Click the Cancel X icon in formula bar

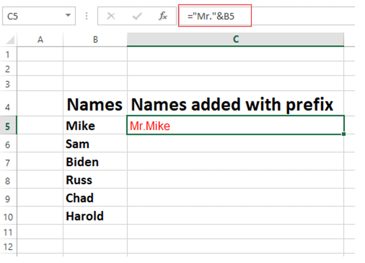(111, 16)
